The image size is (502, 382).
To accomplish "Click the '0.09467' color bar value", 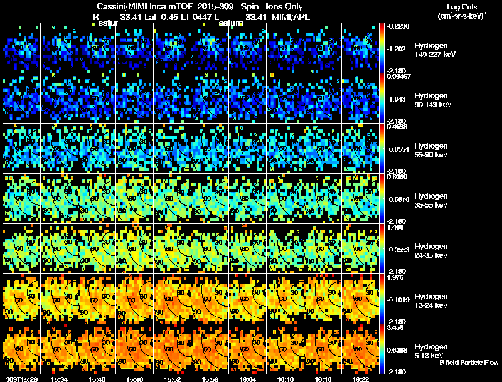I will click(x=399, y=77).
